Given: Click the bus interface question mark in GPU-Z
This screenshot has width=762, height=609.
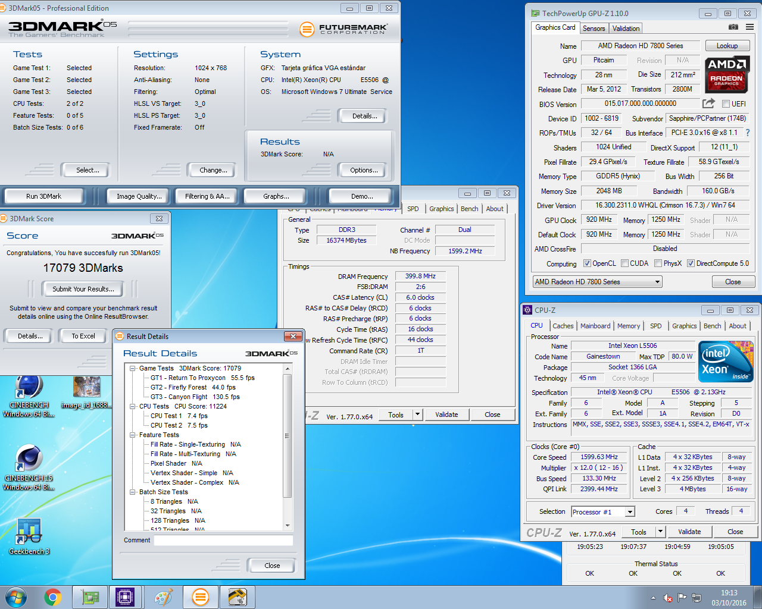Looking at the screenshot, I should 748,133.
